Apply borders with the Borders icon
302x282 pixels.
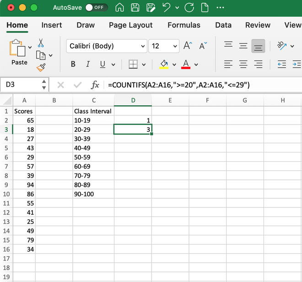pos(133,64)
